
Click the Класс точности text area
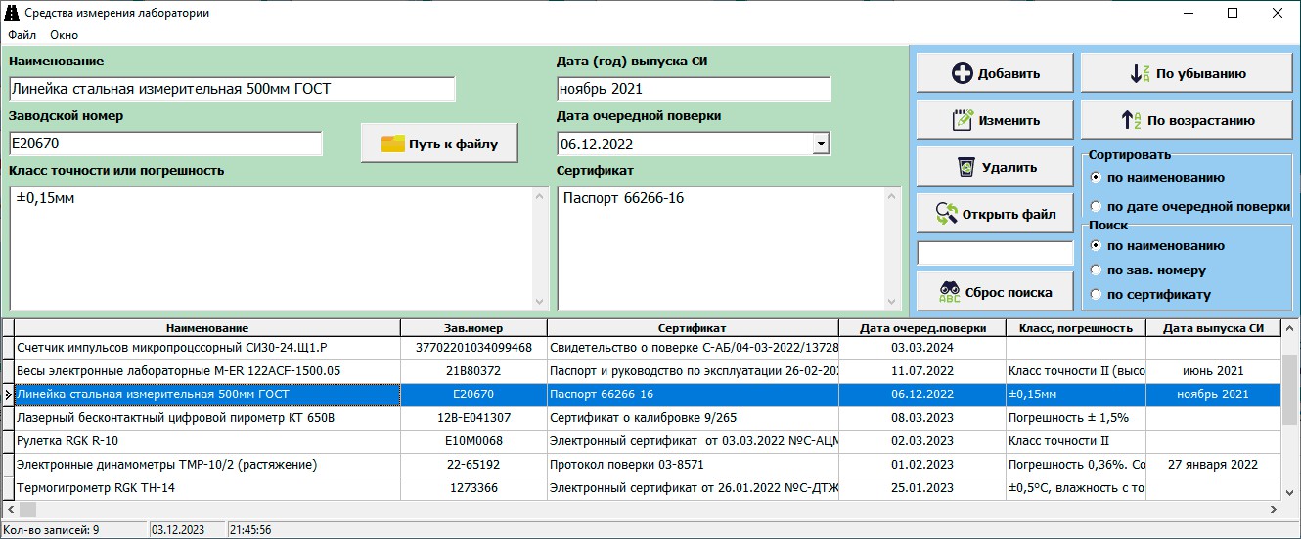coord(271,248)
